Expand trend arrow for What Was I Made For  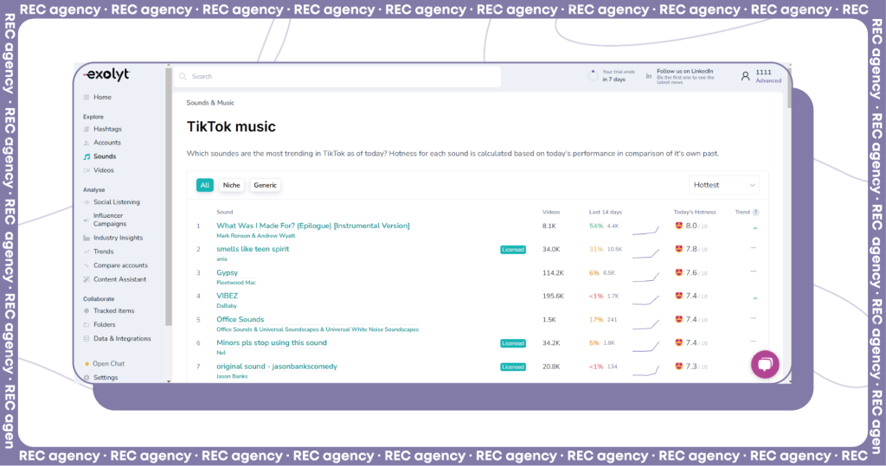(x=754, y=228)
